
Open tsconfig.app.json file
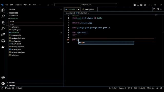coord(18,47)
